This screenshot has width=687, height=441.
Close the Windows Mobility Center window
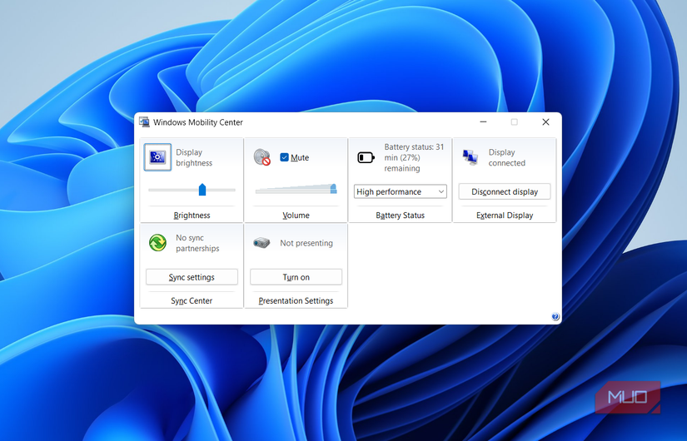[545, 121]
